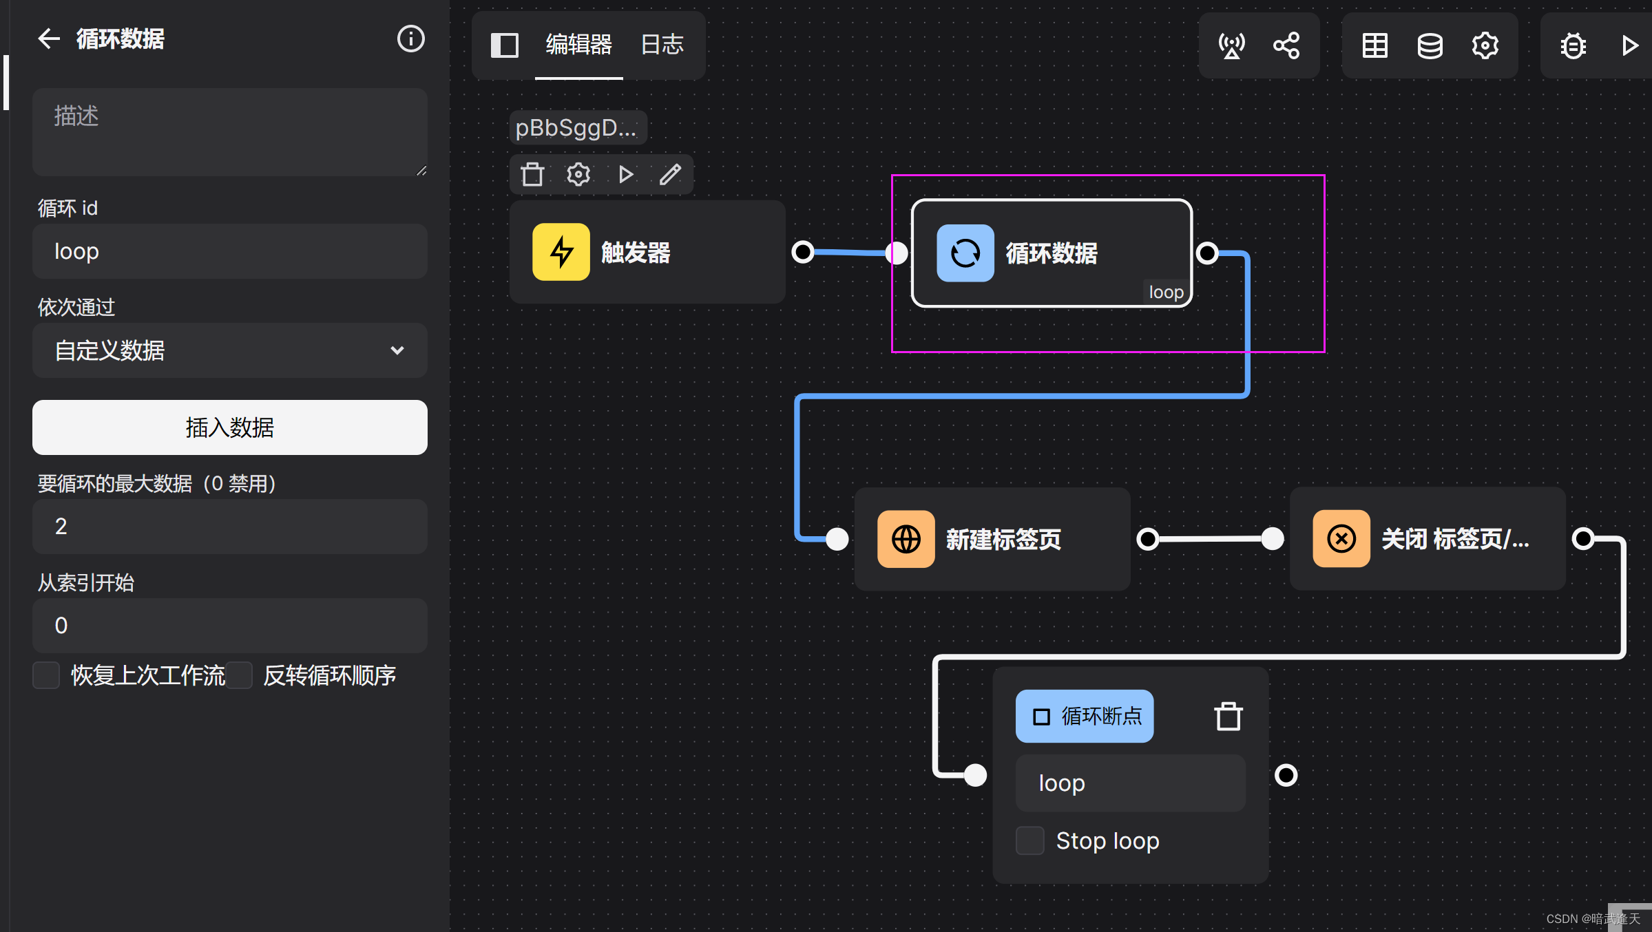This screenshot has width=1652, height=932.
Task: Enable 反转循环顺序 checkbox
Action: tap(239, 675)
